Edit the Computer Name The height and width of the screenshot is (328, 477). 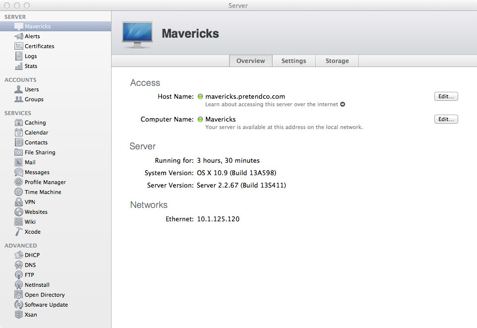pyautogui.click(x=446, y=120)
